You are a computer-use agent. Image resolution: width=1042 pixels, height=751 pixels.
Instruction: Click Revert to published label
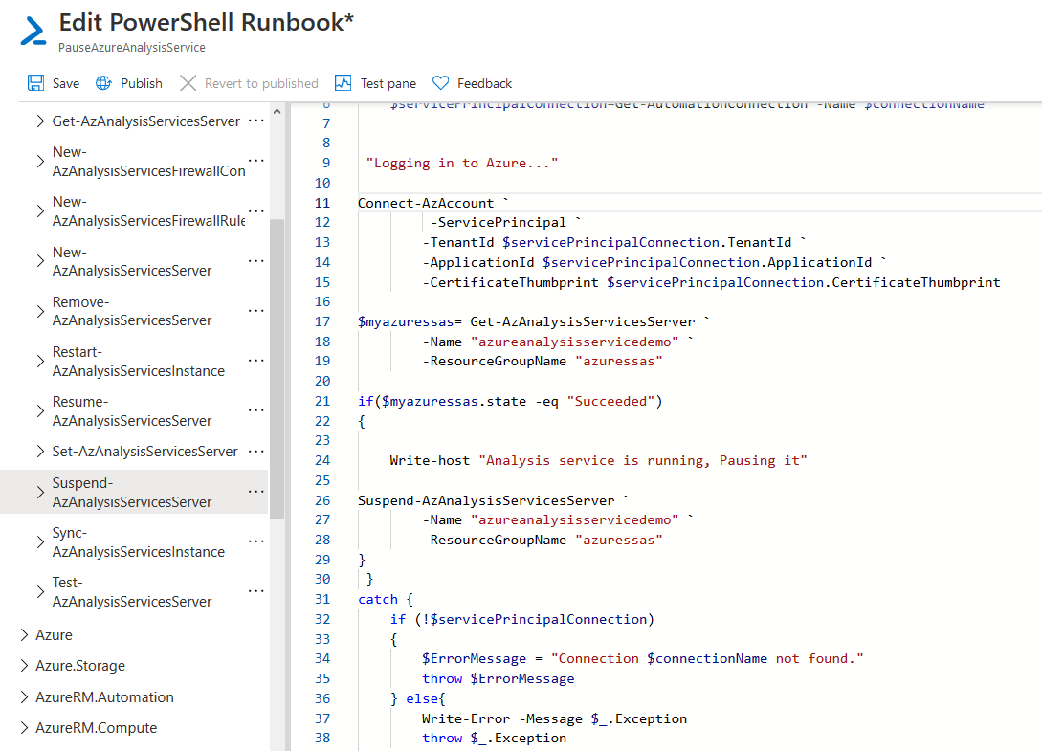pos(261,84)
